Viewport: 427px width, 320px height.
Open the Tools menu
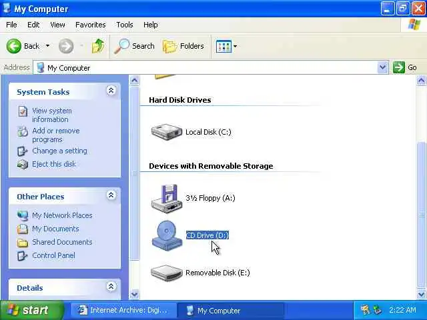click(125, 25)
